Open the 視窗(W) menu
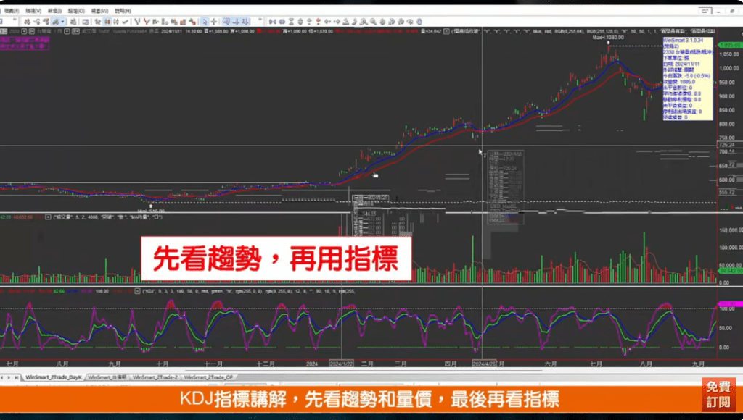The width and height of the screenshot is (743, 420). (99, 11)
